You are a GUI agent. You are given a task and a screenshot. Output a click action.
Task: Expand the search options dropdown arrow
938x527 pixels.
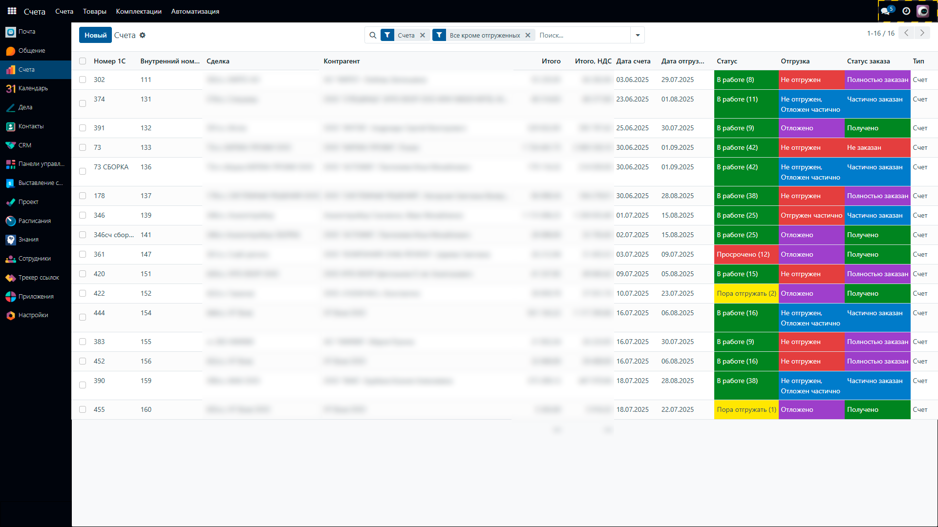tap(638, 35)
